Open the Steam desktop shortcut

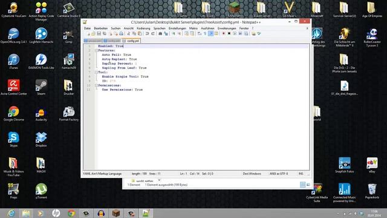pos(41,87)
